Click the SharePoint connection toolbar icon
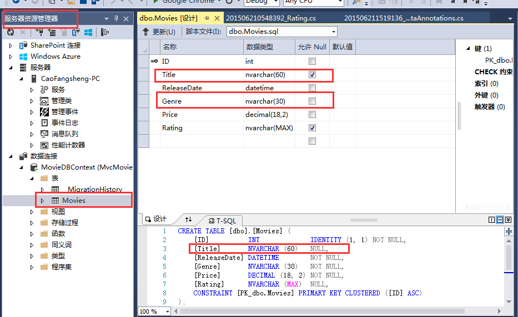This screenshot has width=518, height=317. 76,32
